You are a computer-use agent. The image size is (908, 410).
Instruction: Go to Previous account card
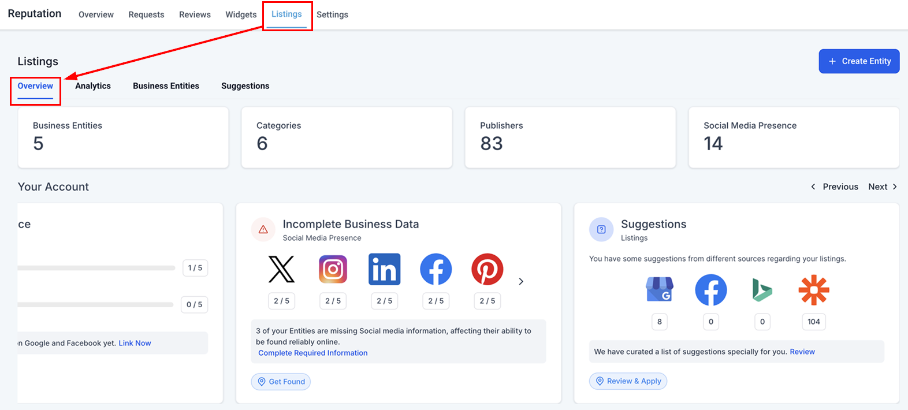click(x=834, y=187)
